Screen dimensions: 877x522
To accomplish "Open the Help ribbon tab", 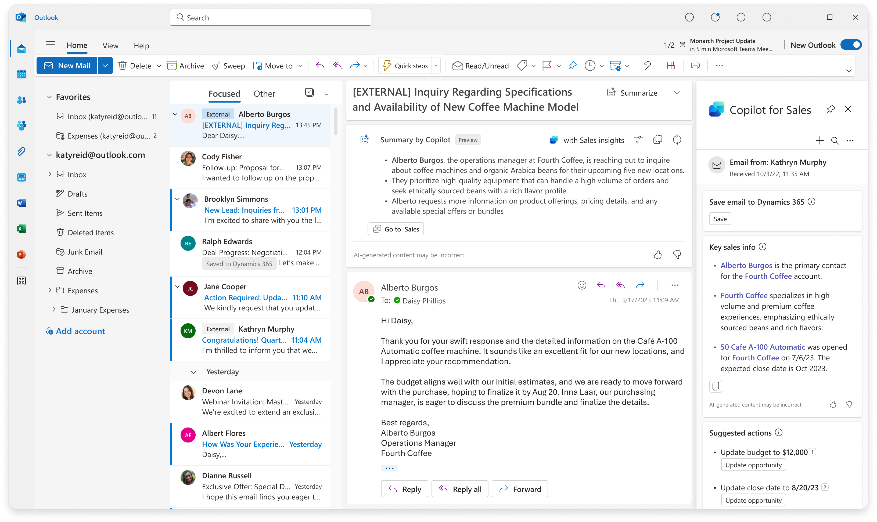I will [x=142, y=46].
